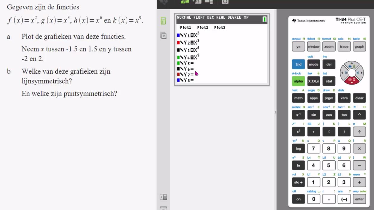
Task: Click the number 1 key
Action: tap(314, 182)
